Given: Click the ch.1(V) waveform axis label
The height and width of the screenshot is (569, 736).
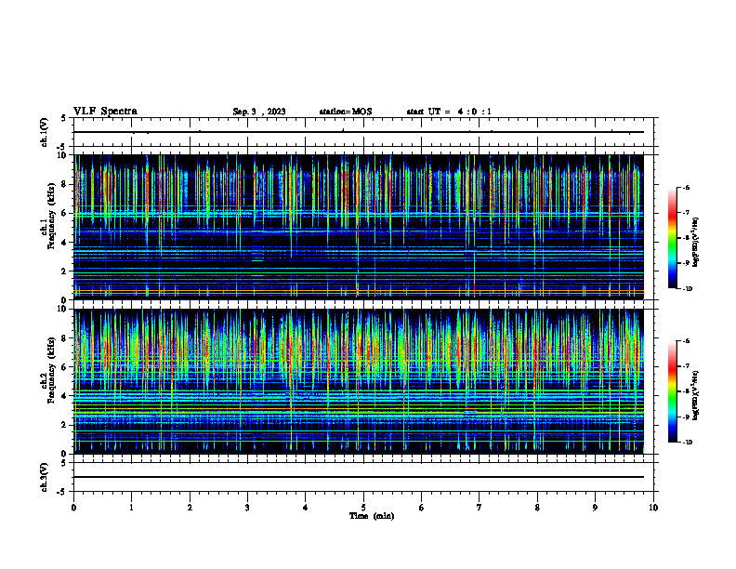Looking at the screenshot, I should (45, 132).
